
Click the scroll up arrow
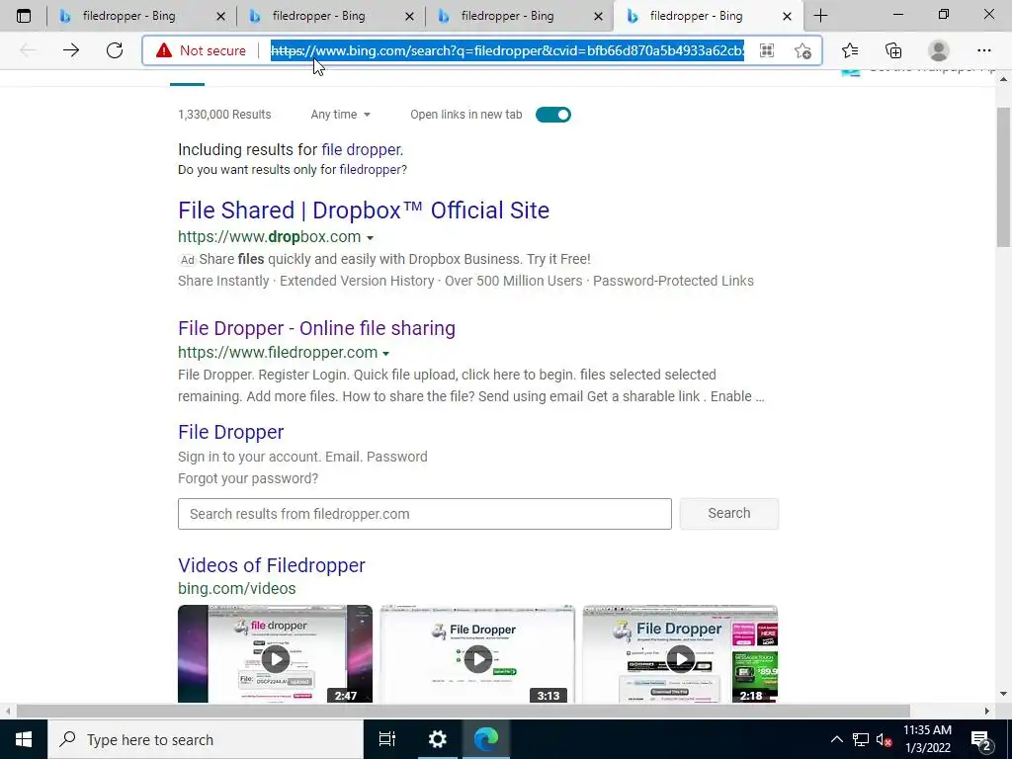[x=1004, y=79]
